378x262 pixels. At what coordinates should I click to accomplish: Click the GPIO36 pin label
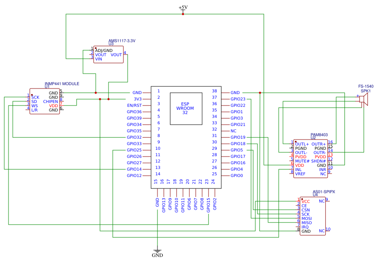pyautogui.click(x=134, y=112)
